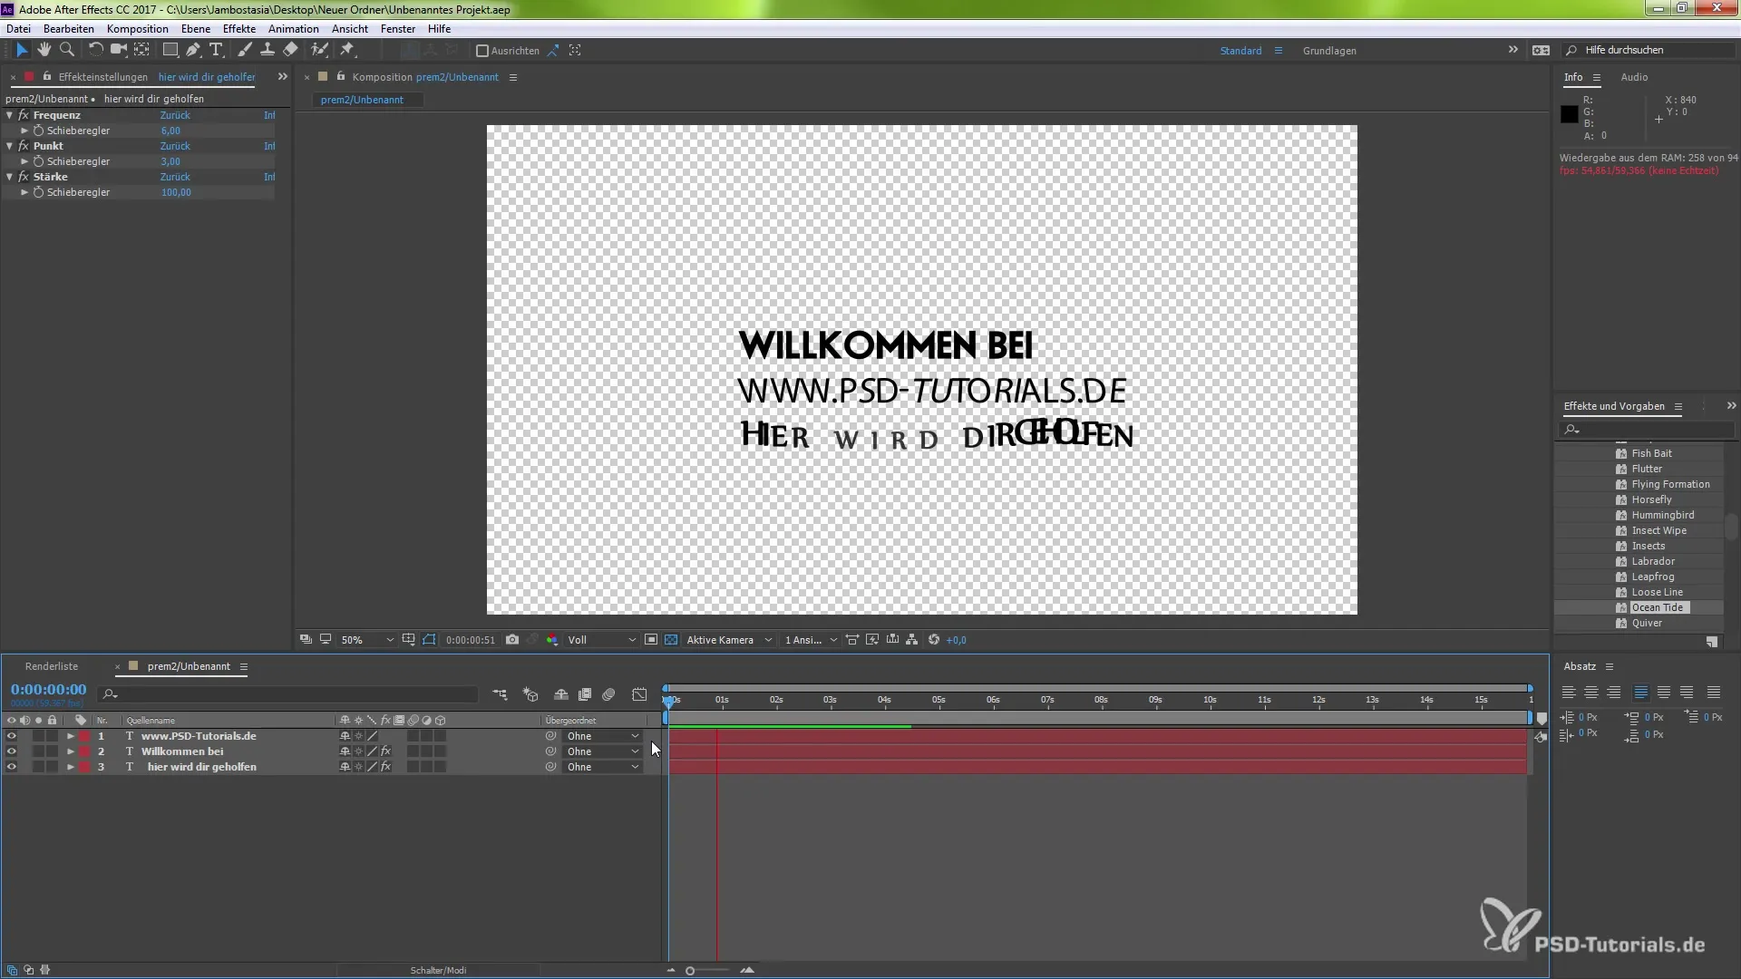Screen dimensions: 1741x979
Task: Apply the Hummingbird animation preset
Action: [1662, 515]
